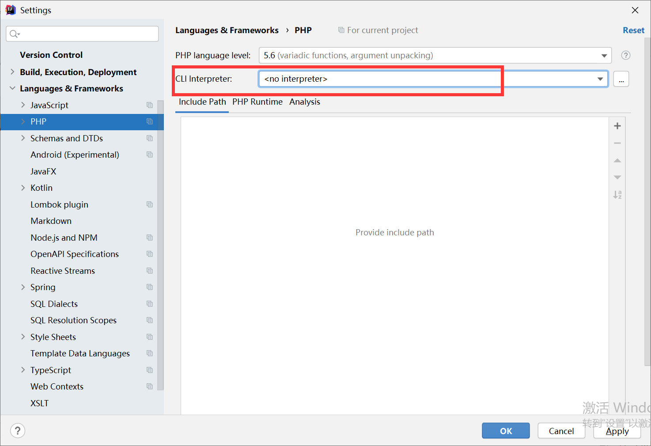
Task: Click the project-level icon beside Android (Experimental)
Action: [x=150, y=155]
